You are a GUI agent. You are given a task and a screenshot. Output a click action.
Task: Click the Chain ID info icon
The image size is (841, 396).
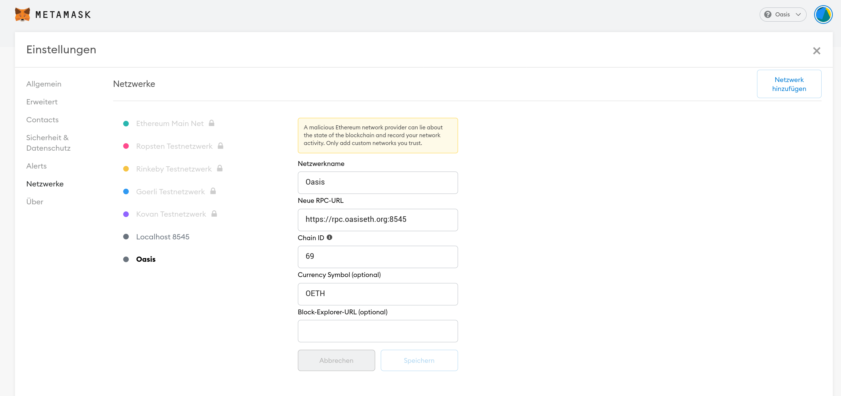[x=330, y=237]
